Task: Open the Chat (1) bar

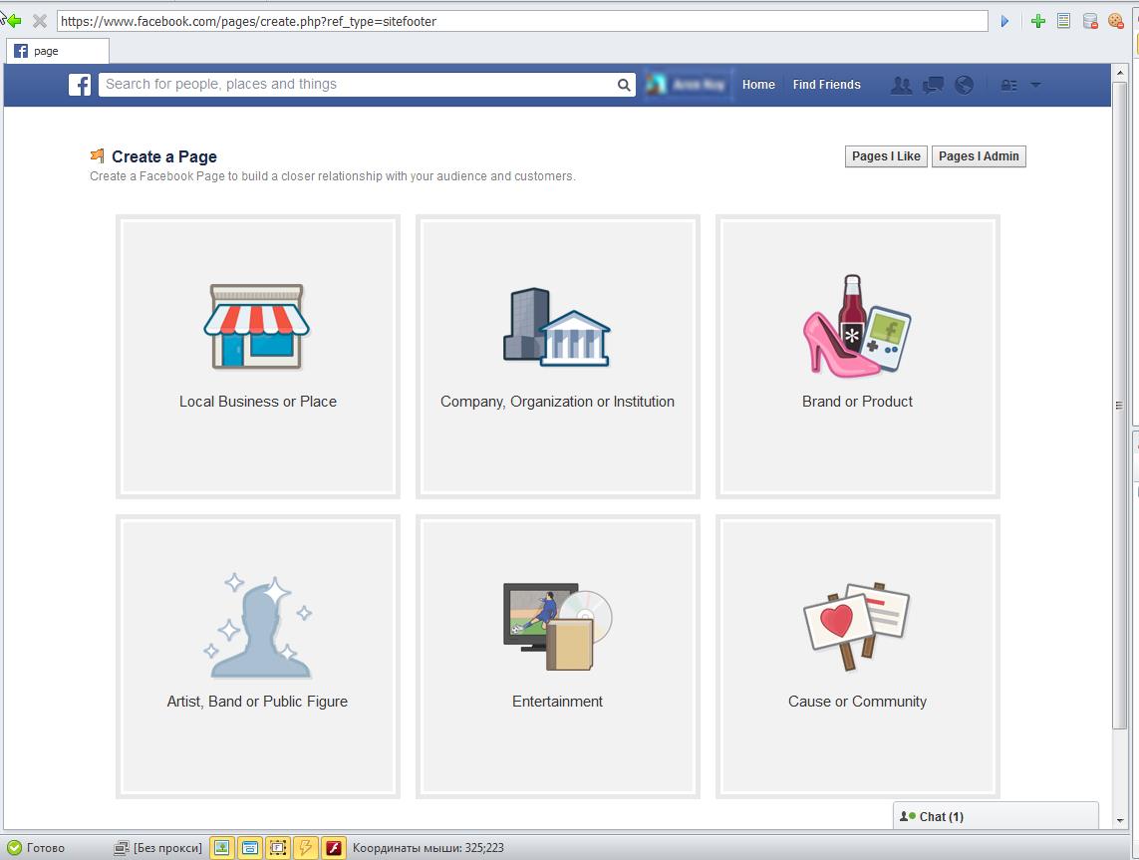Action: 996,816
